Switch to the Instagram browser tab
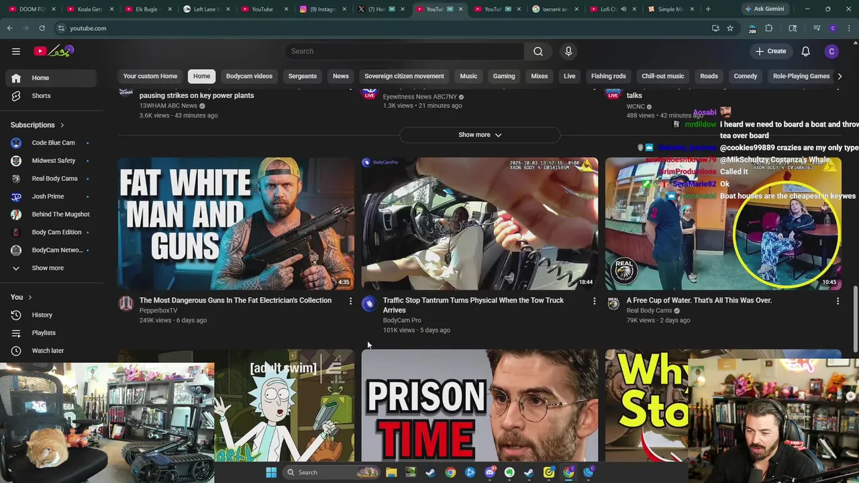The height and width of the screenshot is (483, 859). pos(322,9)
